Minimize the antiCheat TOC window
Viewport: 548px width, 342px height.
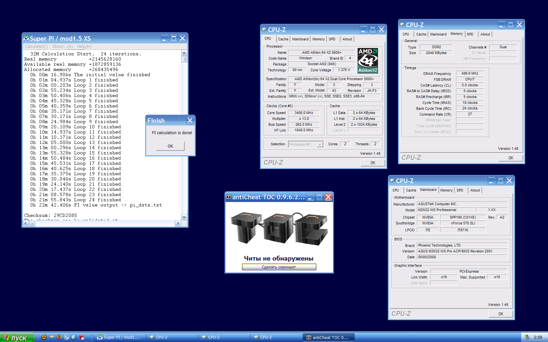coord(311,197)
